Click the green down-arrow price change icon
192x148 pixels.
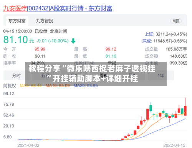tap(73, 41)
